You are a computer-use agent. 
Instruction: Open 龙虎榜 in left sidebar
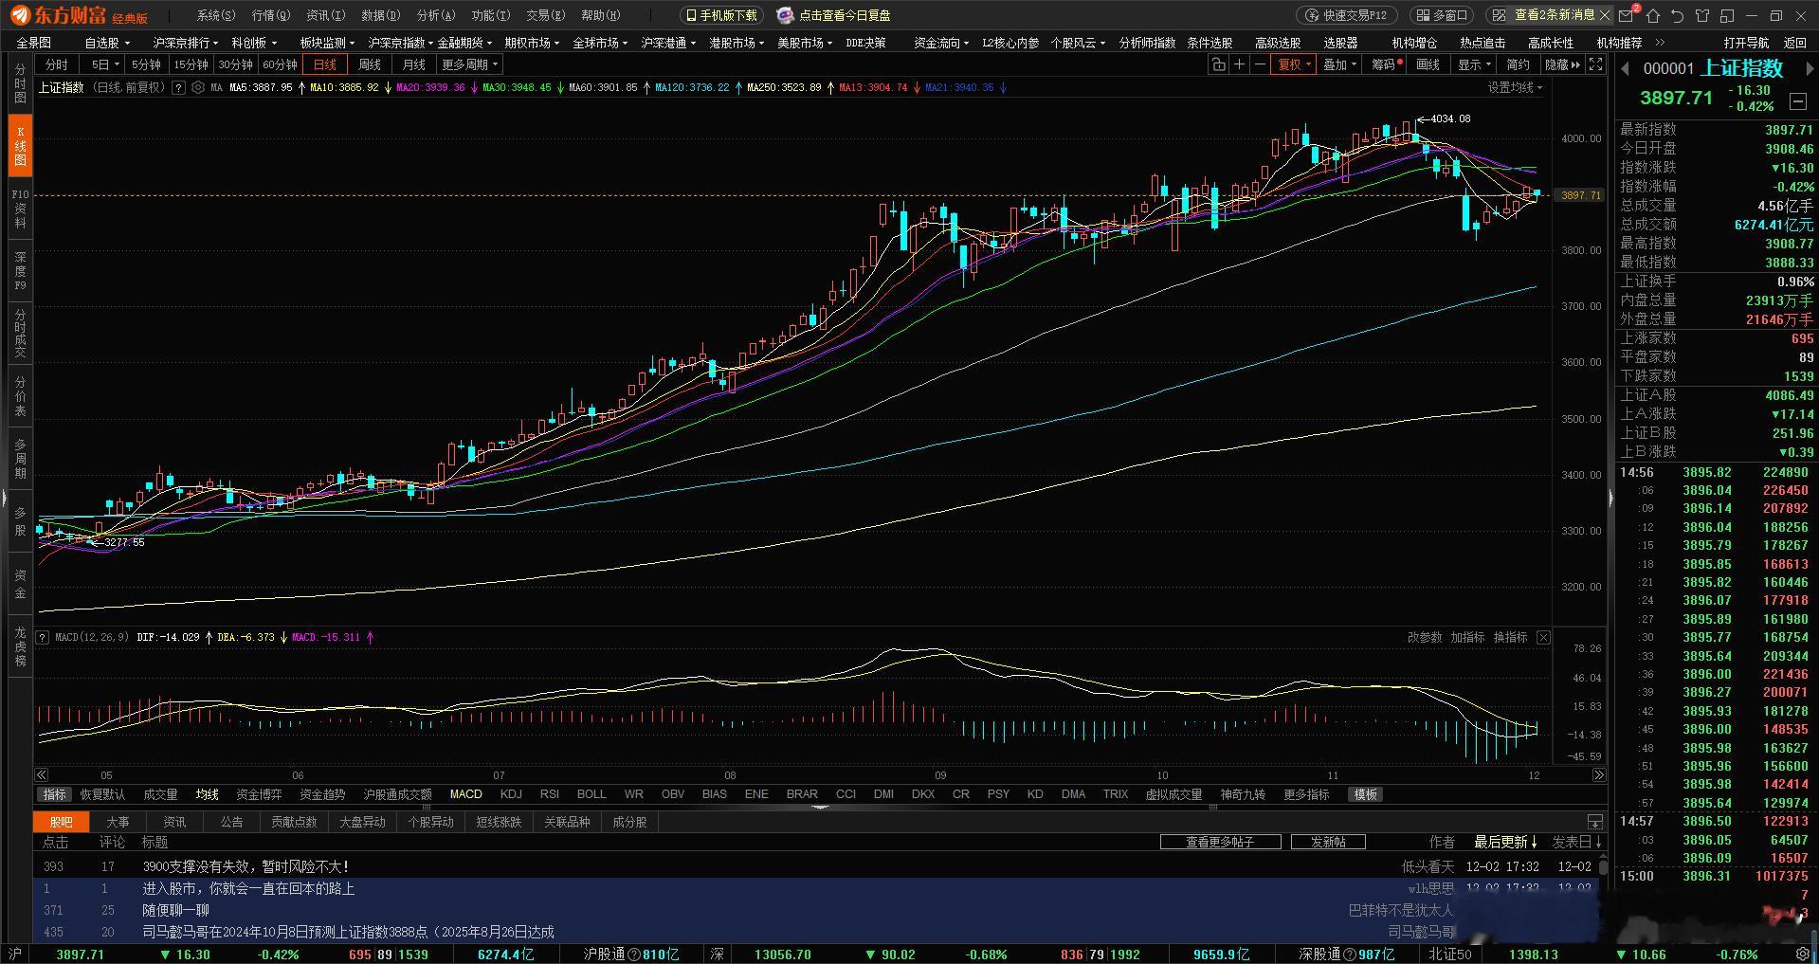pos(20,646)
